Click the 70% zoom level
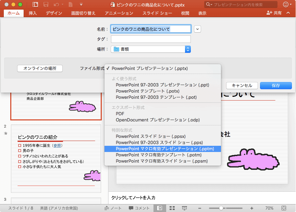The image size is (296, 212). coord(269,208)
